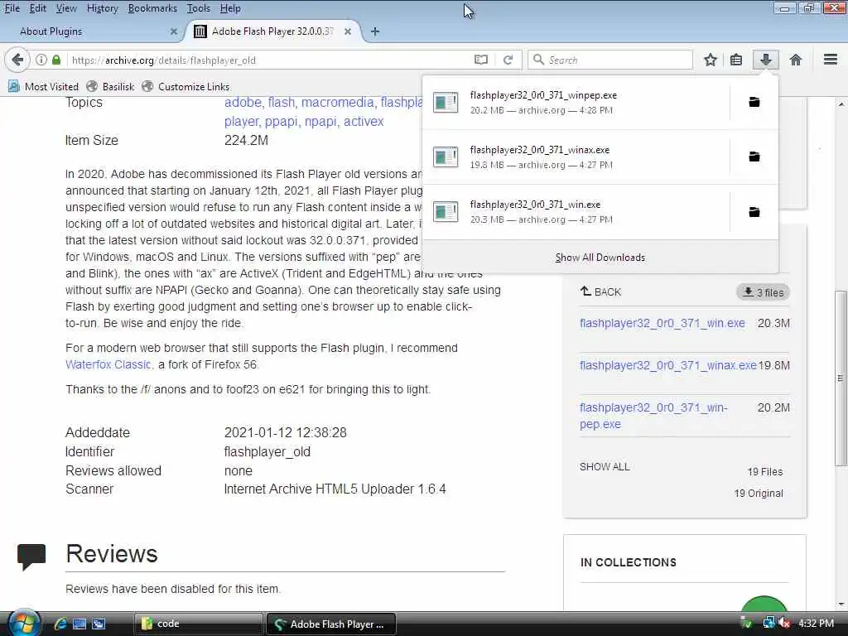This screenshot has height=636, width=848.
Task: Open the activex topic link
Action: click(364, 121)
